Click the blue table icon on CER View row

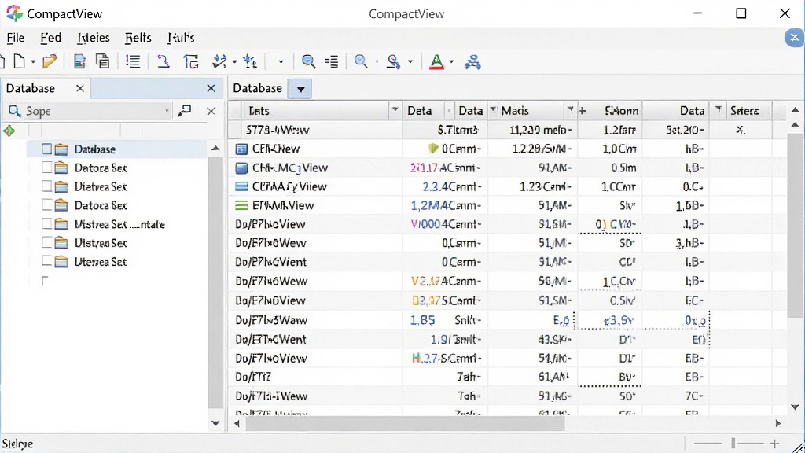(241, 149)
